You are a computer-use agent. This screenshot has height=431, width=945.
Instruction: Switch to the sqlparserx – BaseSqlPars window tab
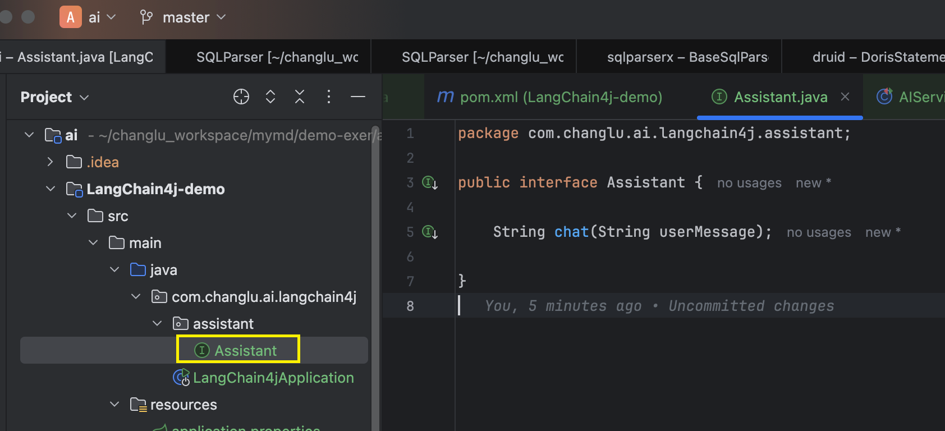click(680, 57)
